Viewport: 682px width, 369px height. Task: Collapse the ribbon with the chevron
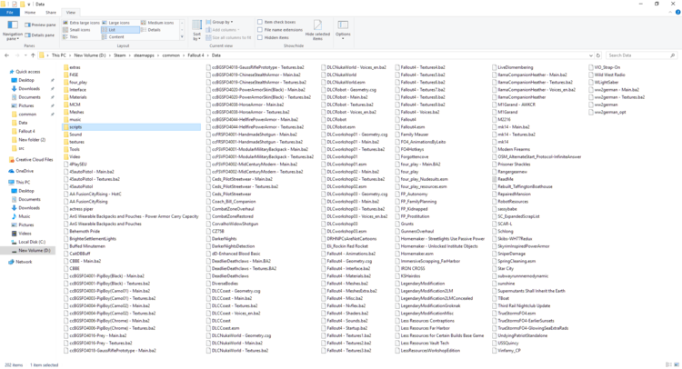(670, 12)
